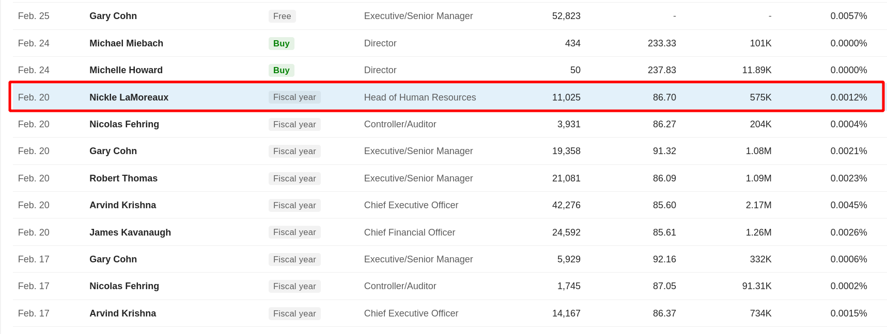
Task: Click value 101K
Action: point(760,43)
